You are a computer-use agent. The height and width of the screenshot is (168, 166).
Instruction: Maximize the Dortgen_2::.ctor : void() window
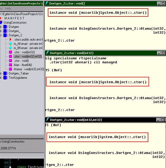pyautogui.click(x=163, y=3)
